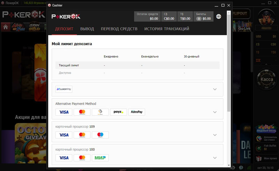The width and height of the screenshot is (279, 171).
Task: Click Visa under Alternative Payment Method
Action: pos(64,112)
